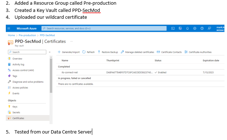
Task: Click the Manage deleted certificates wrench icon
Action: pyautogui.click(x=122, y=52)
